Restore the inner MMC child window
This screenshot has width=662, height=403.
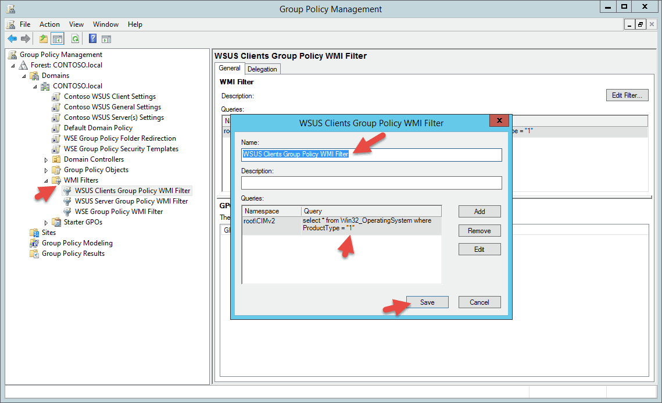[640, 24]
